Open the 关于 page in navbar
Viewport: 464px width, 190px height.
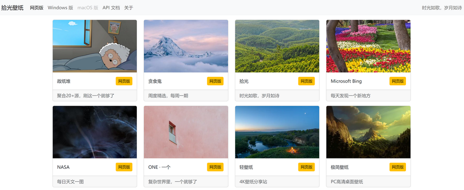pos(129,8)
